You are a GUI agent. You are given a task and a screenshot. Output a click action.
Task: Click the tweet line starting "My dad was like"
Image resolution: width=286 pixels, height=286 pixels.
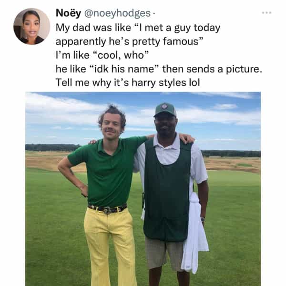click(x=138, y=28)
